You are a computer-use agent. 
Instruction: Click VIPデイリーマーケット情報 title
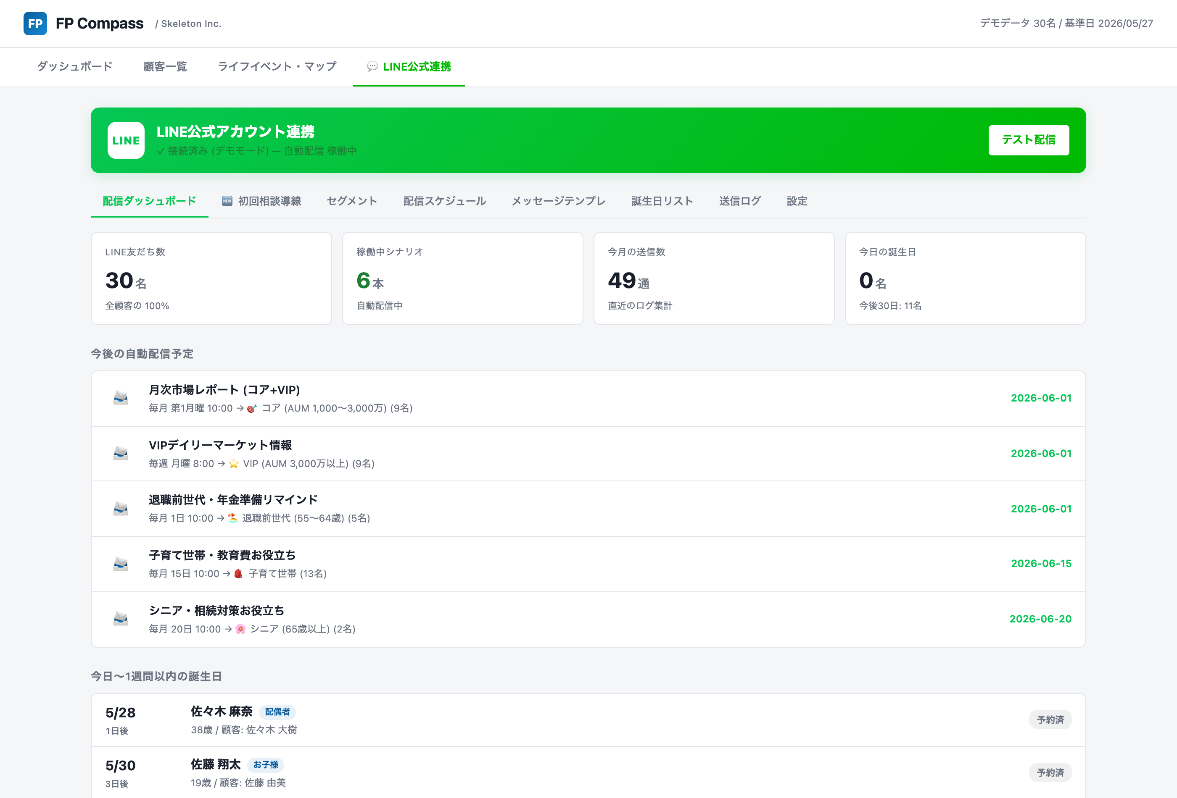[220, 445]
